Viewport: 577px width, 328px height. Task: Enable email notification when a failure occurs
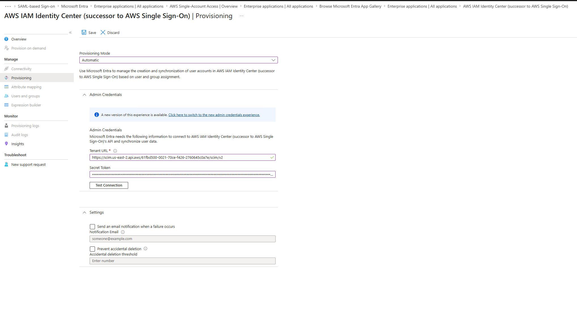click(92, 227)
